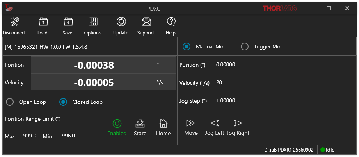Click the Update firmware icon

[x=121, y=22]
